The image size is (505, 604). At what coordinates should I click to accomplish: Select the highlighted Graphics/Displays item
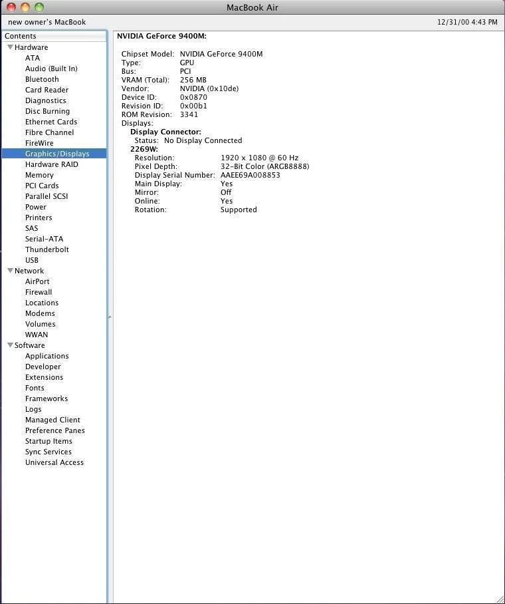56,154
